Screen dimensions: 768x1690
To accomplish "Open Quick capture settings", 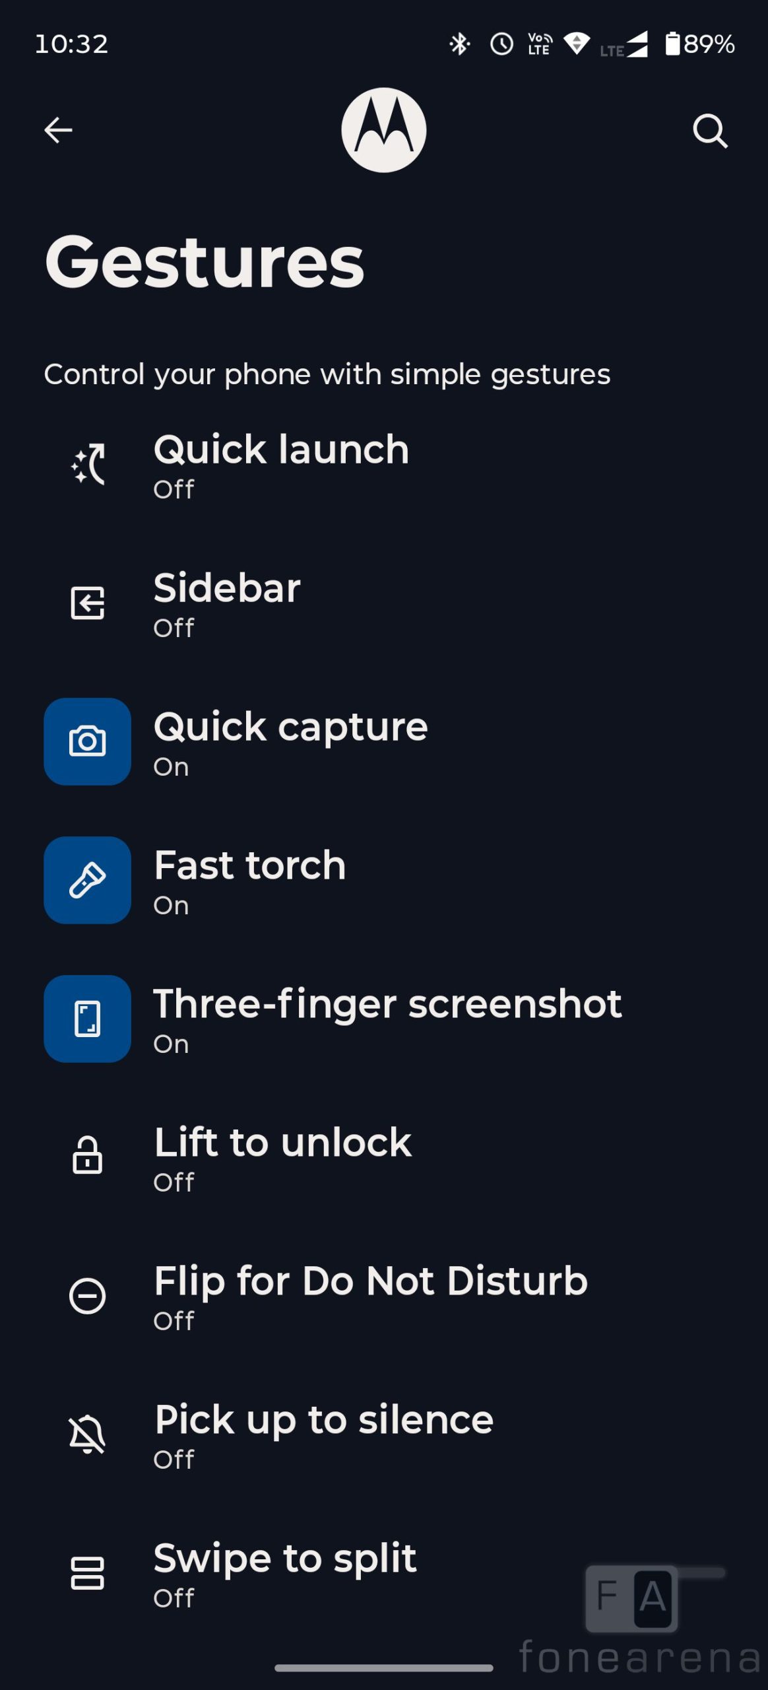I will [291, 741].
